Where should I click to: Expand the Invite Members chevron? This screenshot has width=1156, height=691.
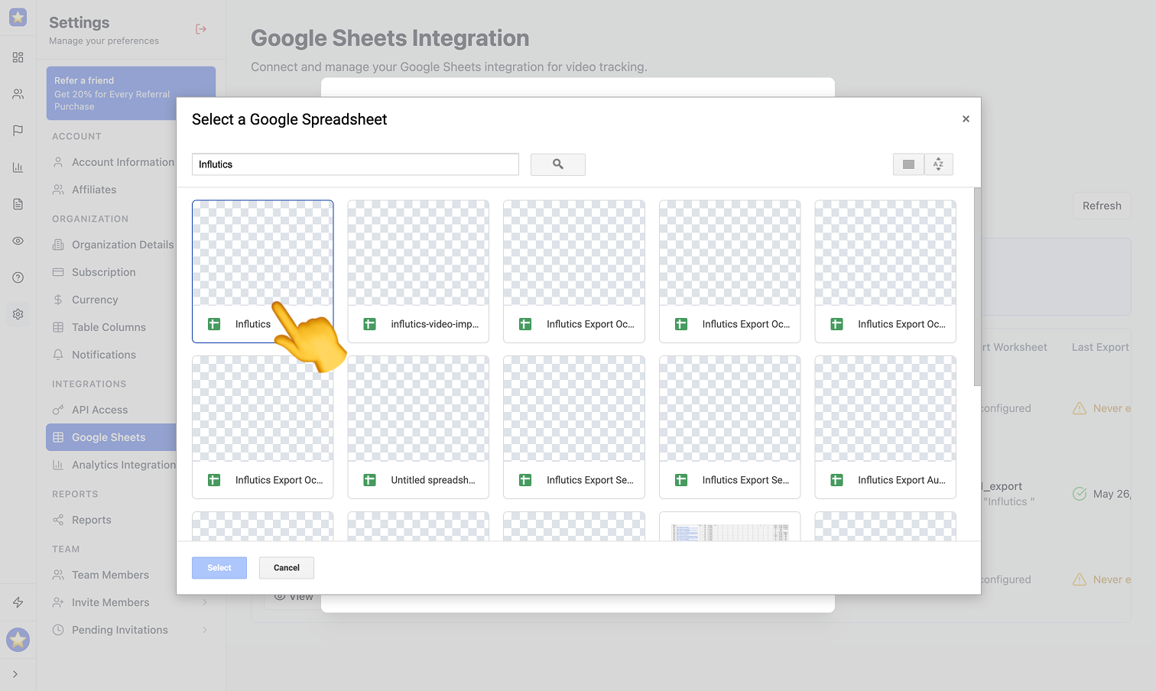(x=205, y=602)
